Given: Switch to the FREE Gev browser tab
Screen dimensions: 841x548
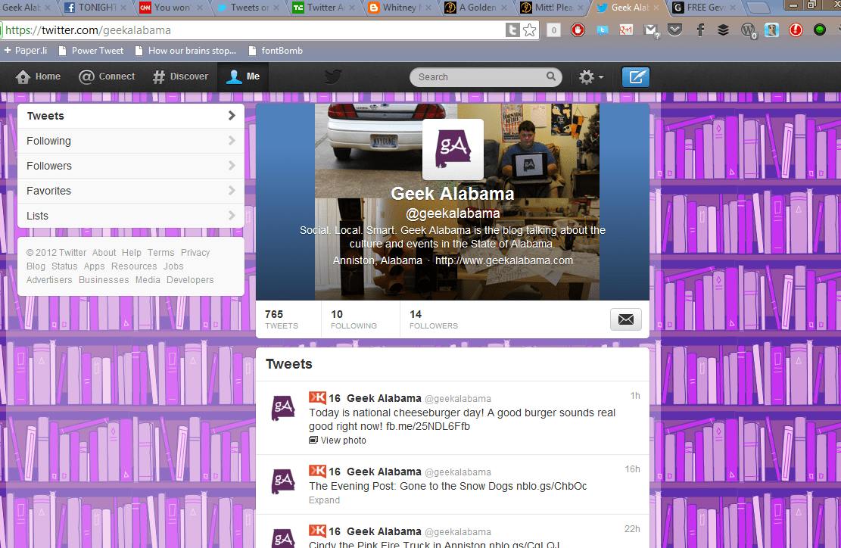Looking at the screenshot, I should pos(705,8).
